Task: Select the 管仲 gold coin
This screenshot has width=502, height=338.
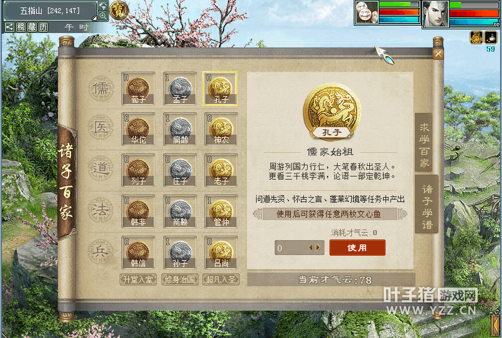Action: click(x=221, y=211)
